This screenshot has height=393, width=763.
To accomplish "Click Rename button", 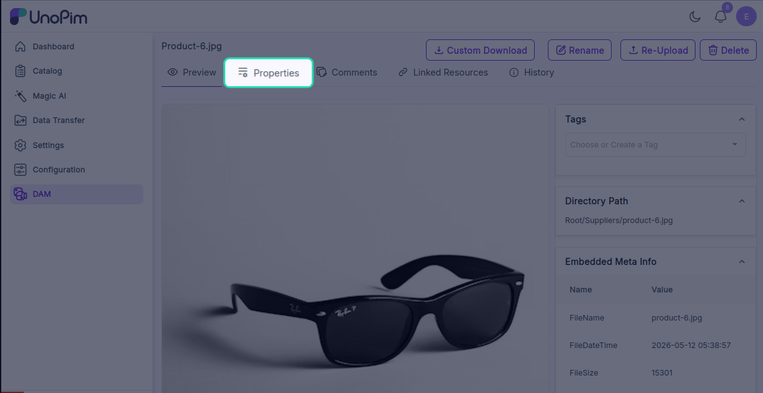I will [x=580, y=51].
